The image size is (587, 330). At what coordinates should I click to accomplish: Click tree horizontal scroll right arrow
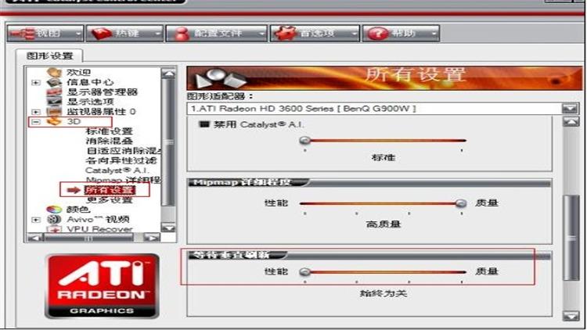pos(152,238)
